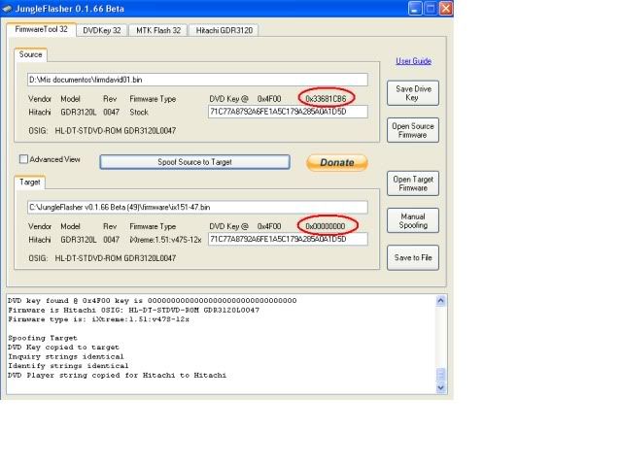
Task: Click target model GDR3120L text
Action: coord(78,240)
